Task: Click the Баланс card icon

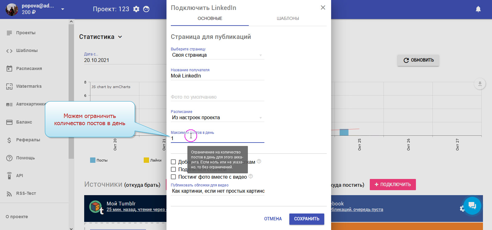Action: pyautogui.click(x=9, y=122)
